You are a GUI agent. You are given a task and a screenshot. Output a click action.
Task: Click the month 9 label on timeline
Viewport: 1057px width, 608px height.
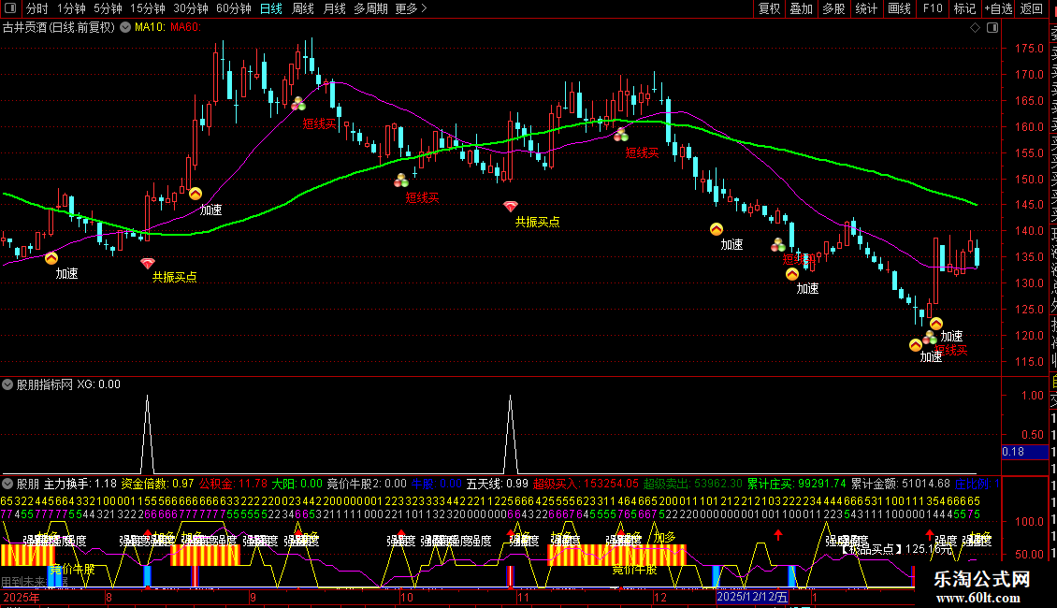pos(253,597)
